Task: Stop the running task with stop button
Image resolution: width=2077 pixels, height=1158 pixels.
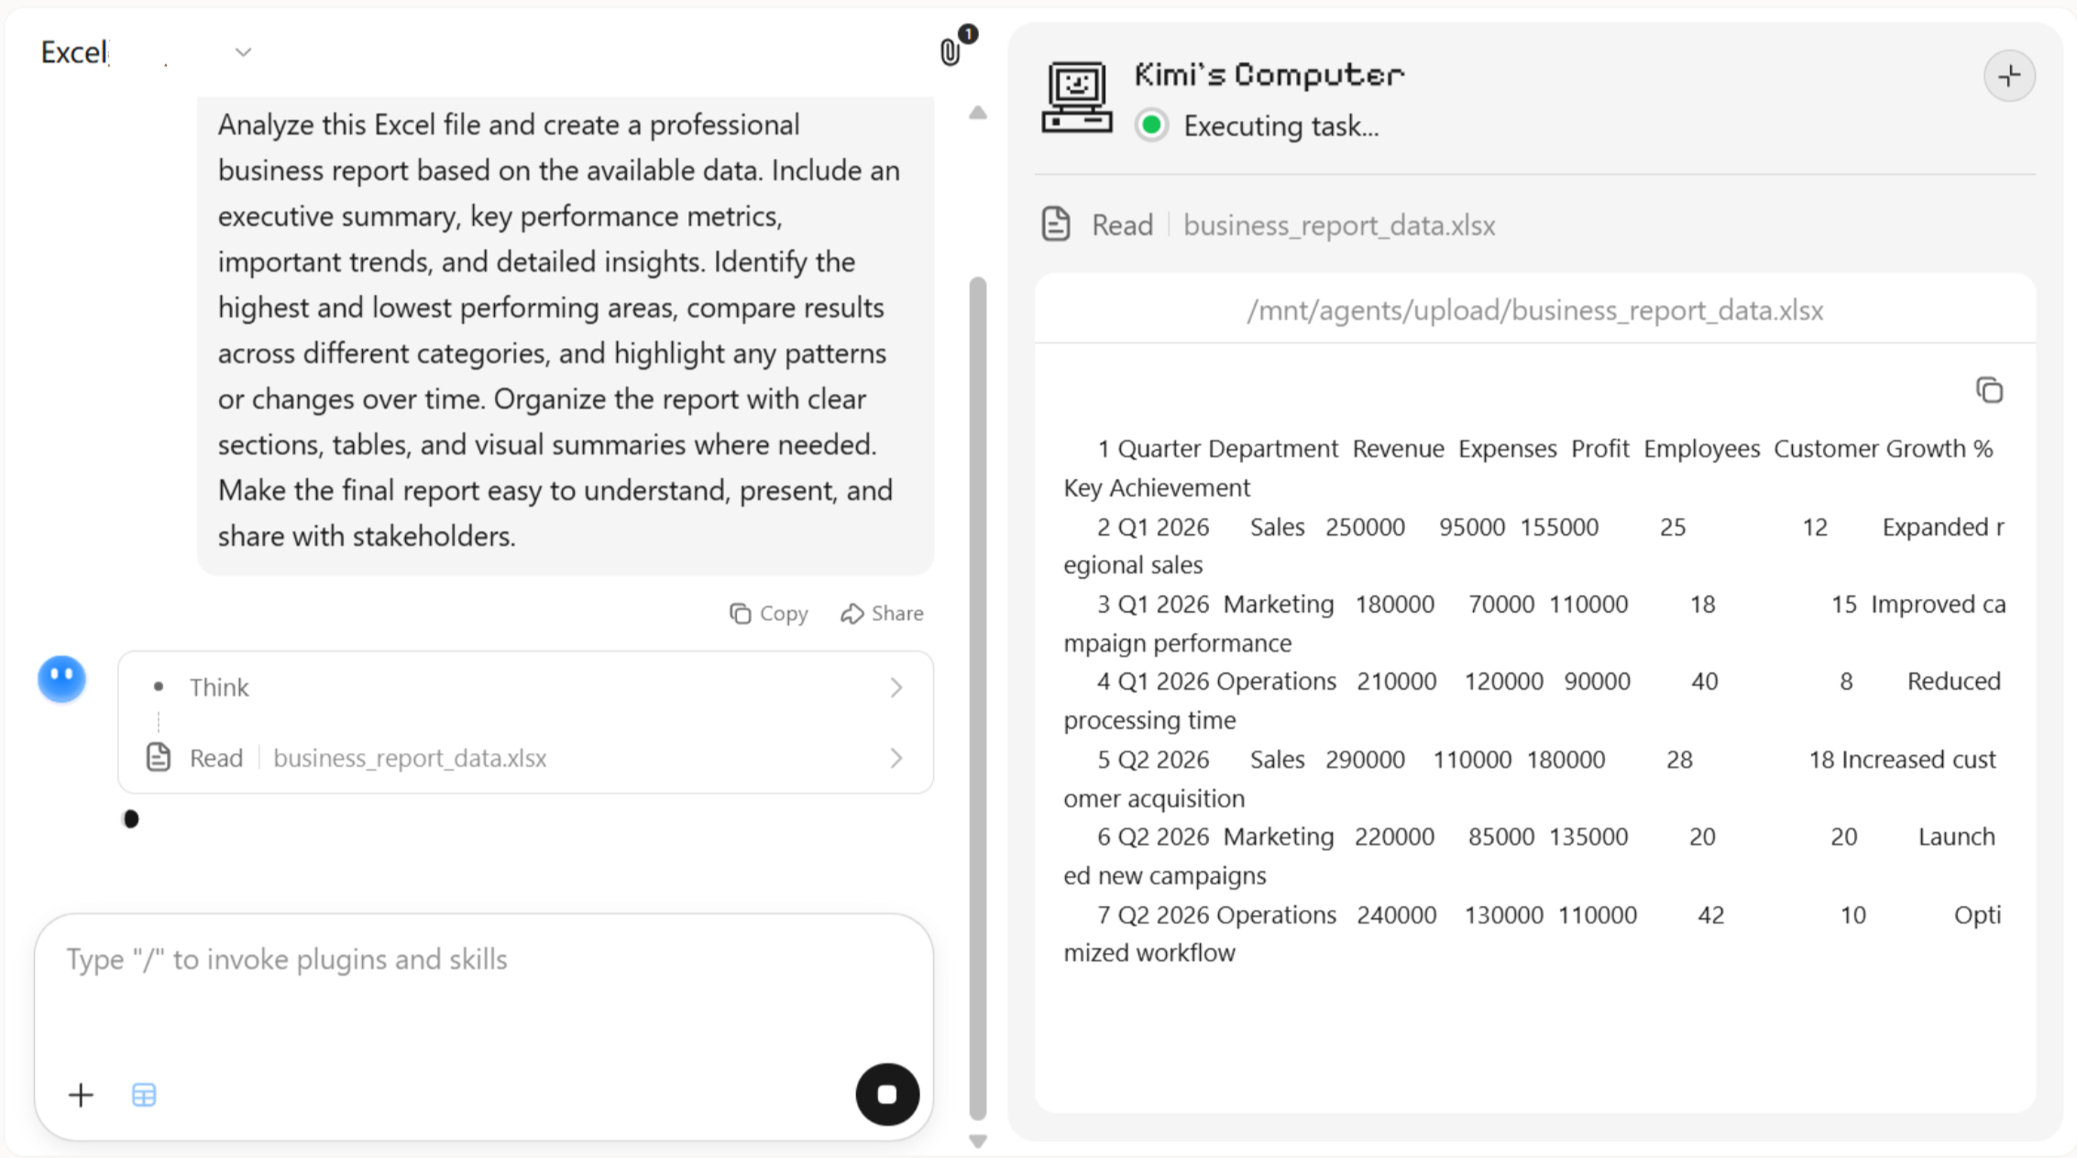Action: [x=887, y=1094]
